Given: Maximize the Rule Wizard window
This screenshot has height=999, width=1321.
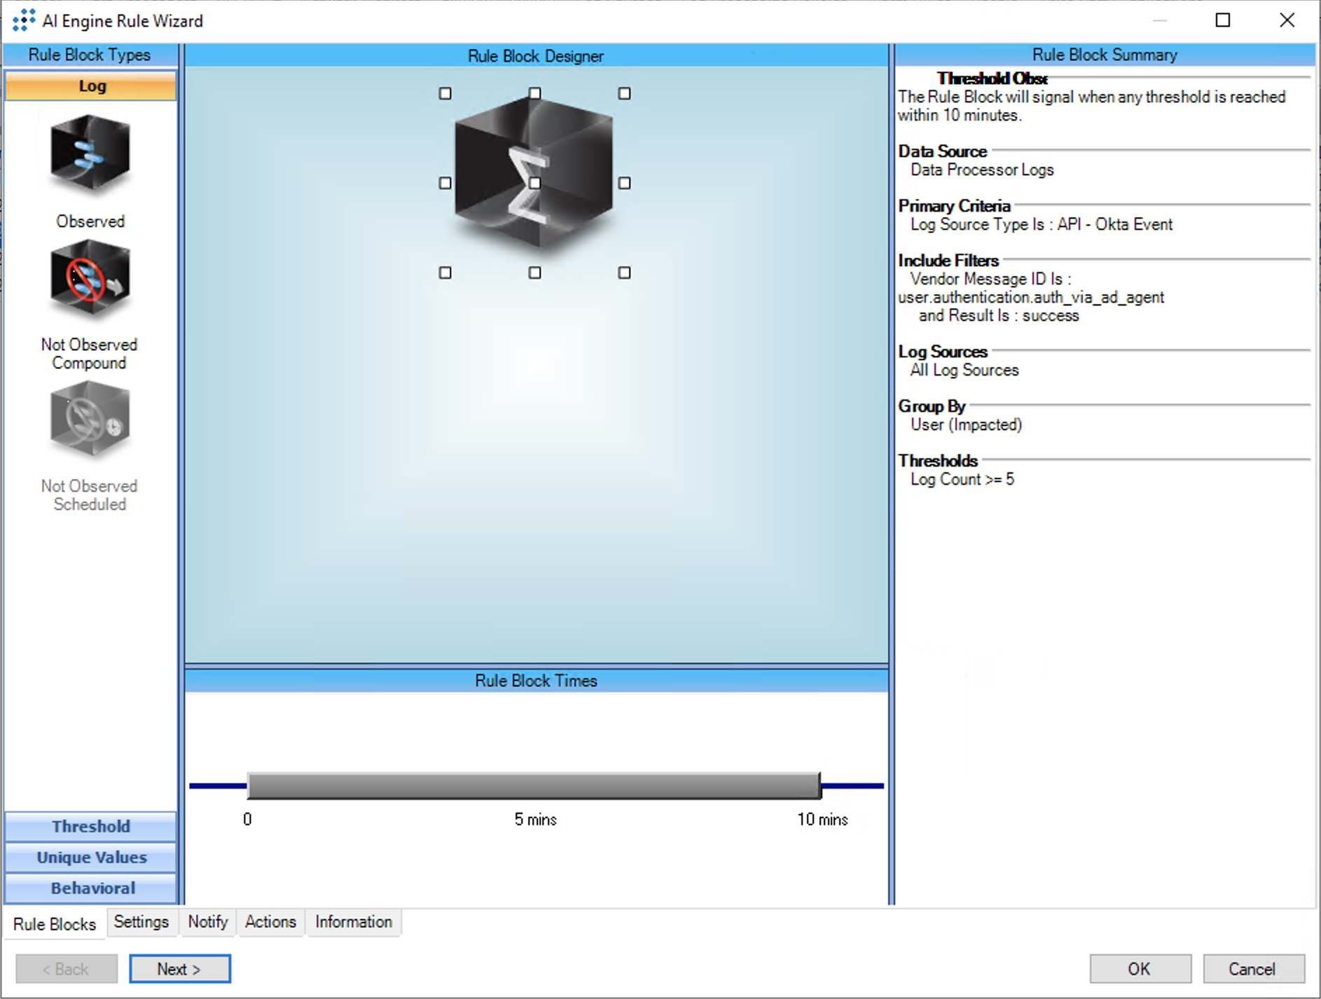Looking at the screenshot, I should [x=1223, y=20].
